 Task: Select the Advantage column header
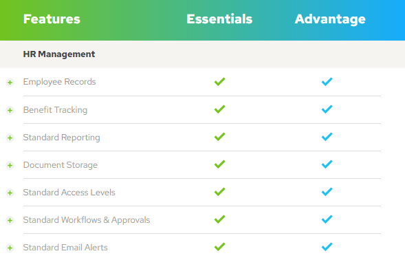click(330, 19)
